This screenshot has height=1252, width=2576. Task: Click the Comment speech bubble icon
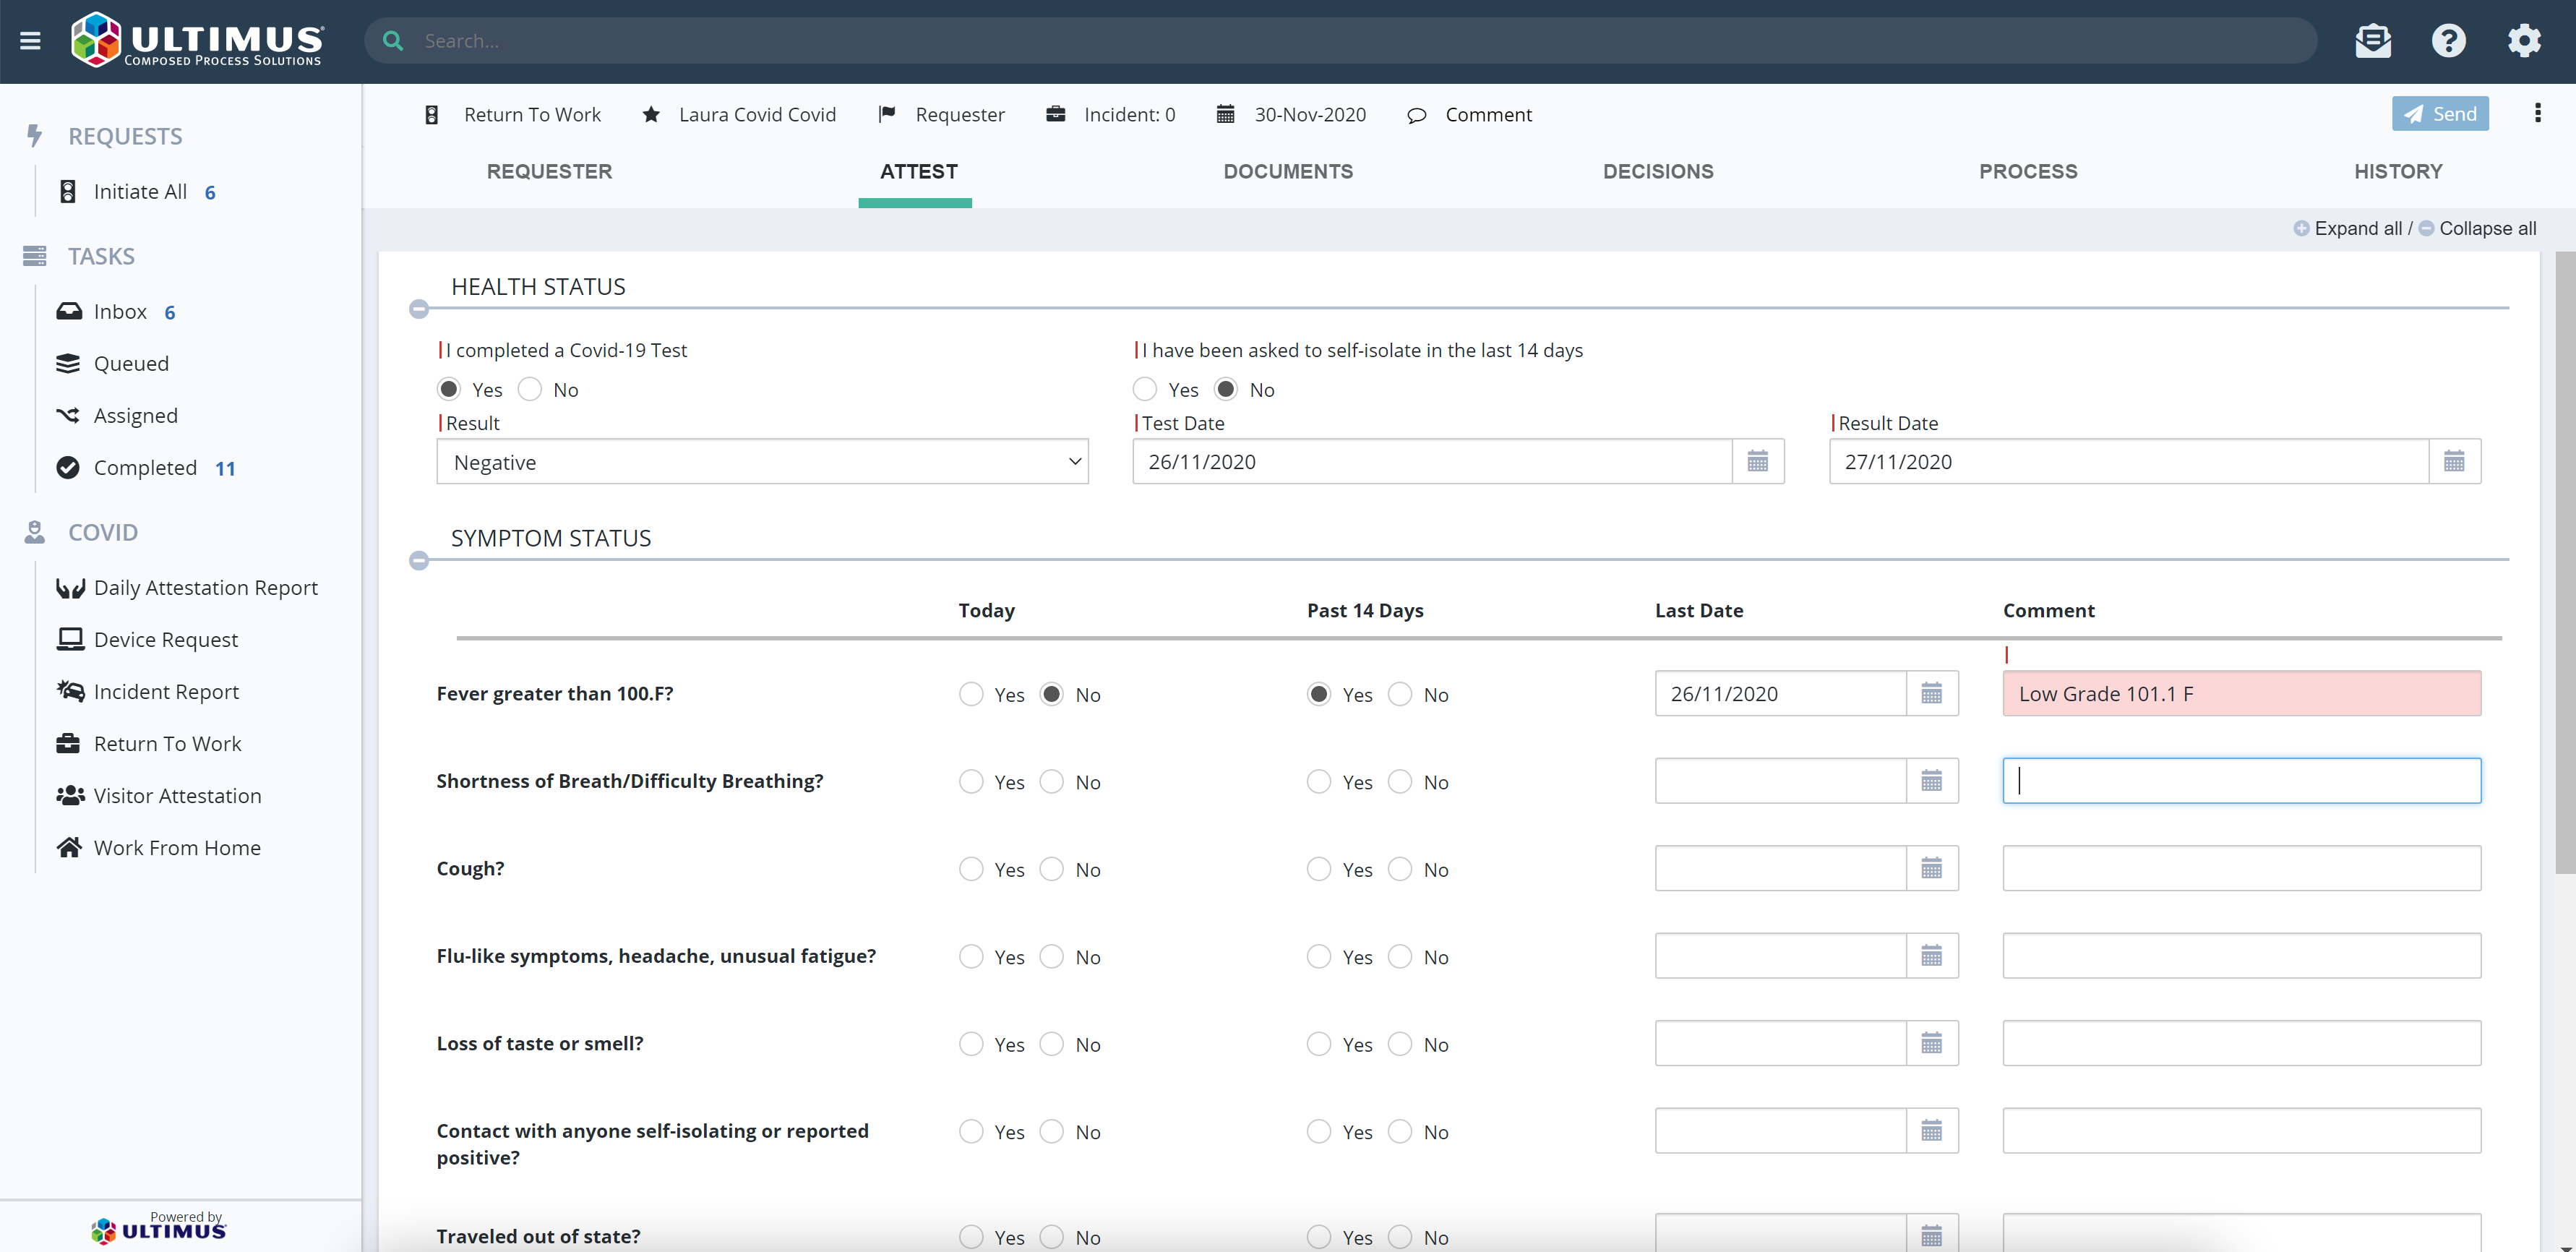[x=1416, y=115]
